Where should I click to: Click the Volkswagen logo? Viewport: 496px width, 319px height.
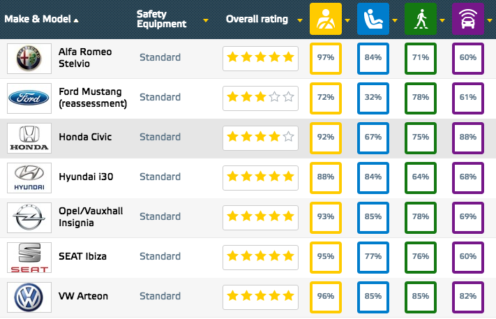29,296
